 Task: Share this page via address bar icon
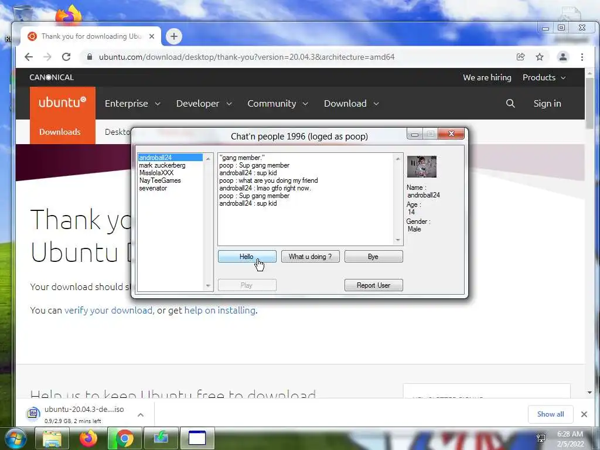520,57
